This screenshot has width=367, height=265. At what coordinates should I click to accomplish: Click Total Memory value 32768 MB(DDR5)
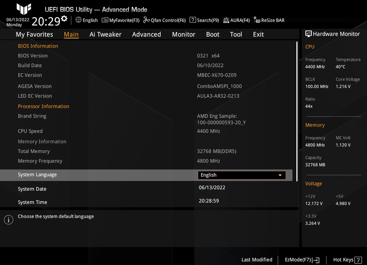216,151
